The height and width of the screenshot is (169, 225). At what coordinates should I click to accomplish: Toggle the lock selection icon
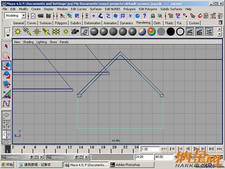(153, 16)
